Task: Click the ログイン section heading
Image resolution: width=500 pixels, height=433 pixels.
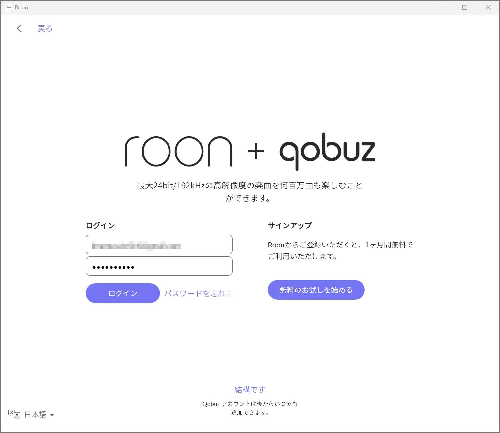Action: 100,225
